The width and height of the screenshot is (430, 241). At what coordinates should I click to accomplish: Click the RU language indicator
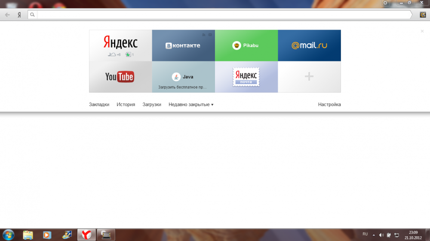pyautogui.click(x=365, y=234)
